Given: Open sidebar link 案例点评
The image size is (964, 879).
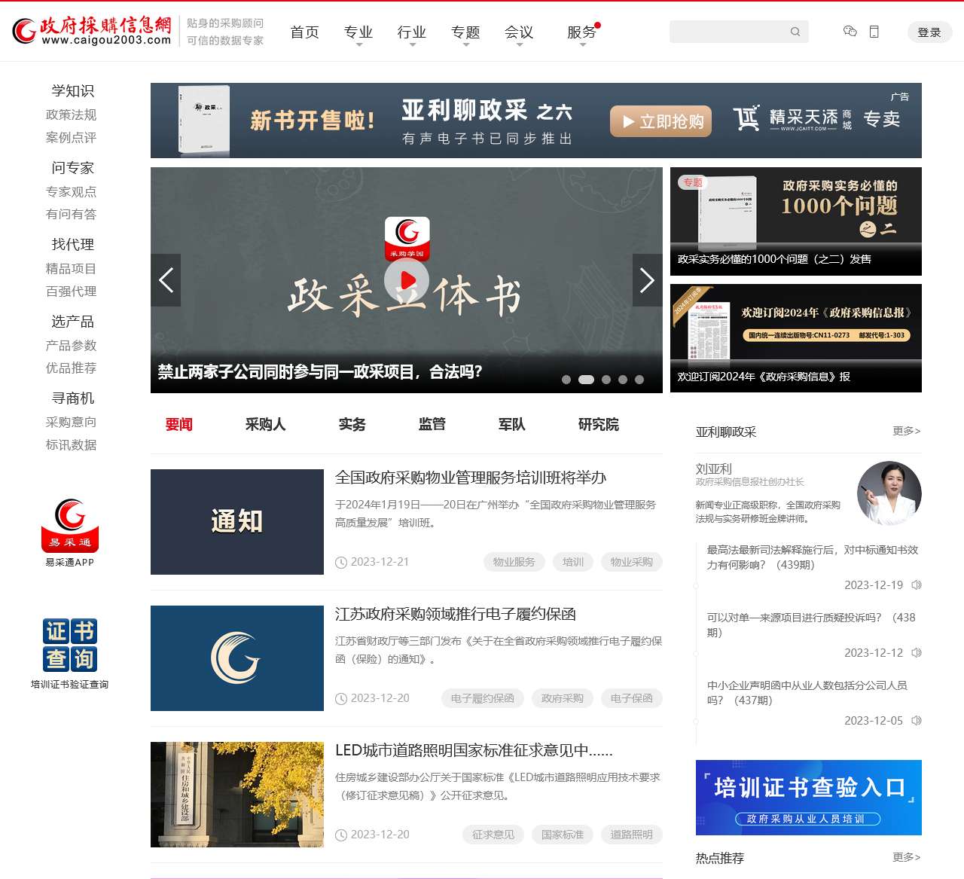Looking at the screenshot, I should click(72, 138).
